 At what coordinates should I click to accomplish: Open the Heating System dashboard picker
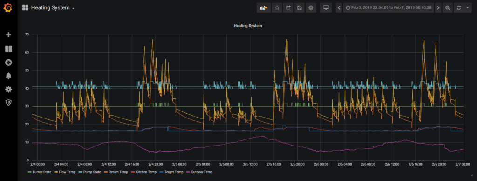click(48, 8)
